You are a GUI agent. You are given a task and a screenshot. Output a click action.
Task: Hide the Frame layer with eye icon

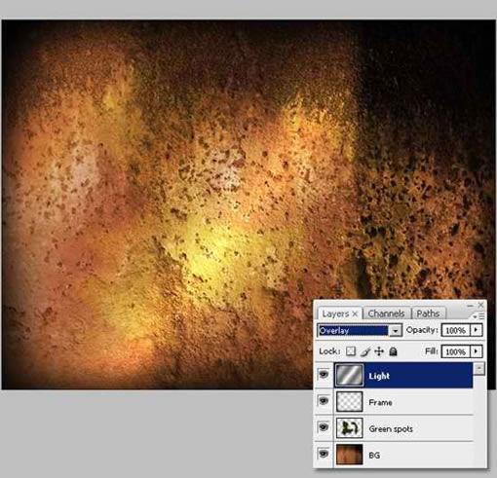(324, 401)
